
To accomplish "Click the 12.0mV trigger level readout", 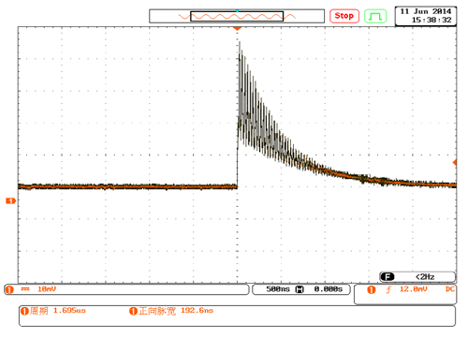I will (414, 289).
